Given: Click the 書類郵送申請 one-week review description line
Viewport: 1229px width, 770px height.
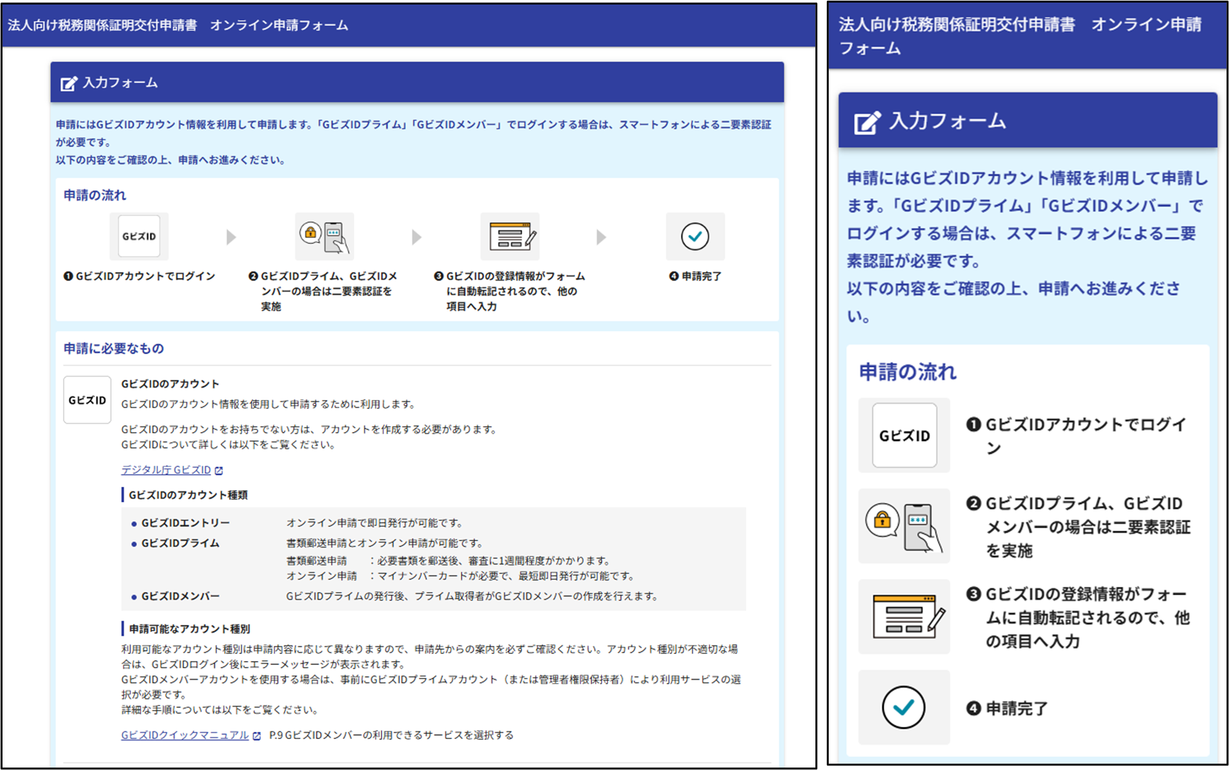Looking at the screenshot, I should [x=449, y=561].
